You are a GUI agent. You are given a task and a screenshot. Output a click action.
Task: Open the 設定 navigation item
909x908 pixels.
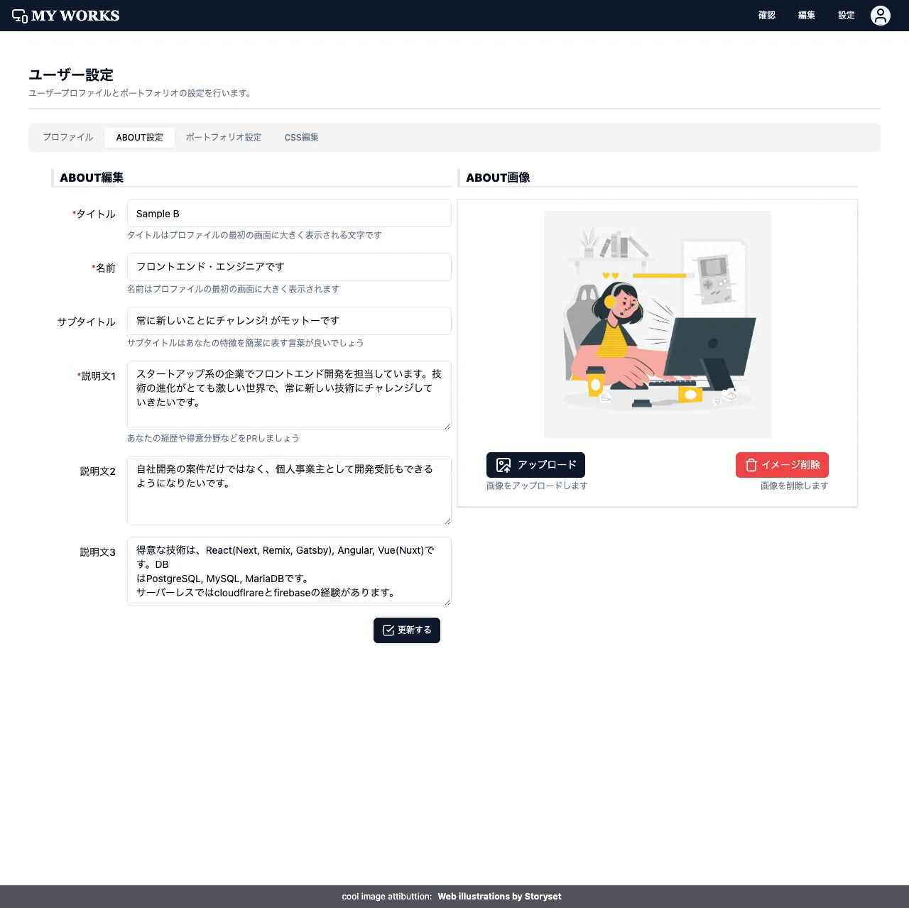click(x=846, y=15)
